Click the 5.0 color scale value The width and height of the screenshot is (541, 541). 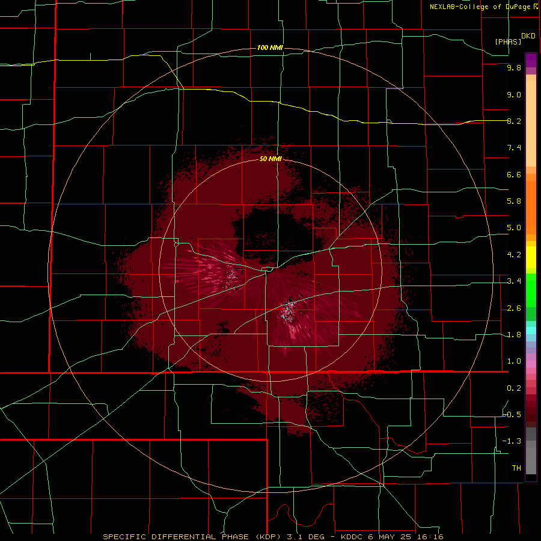pos(514,228)
